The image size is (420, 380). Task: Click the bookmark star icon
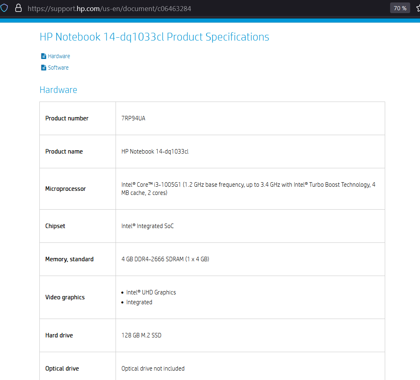point(418,8)
